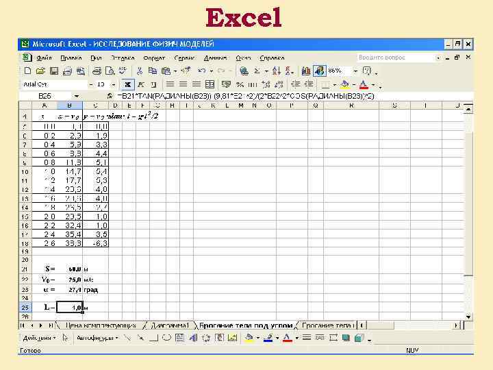Screen dimensions: 493x370
Task: Click the Open folder icon
Action: click(x=40, y=71)
